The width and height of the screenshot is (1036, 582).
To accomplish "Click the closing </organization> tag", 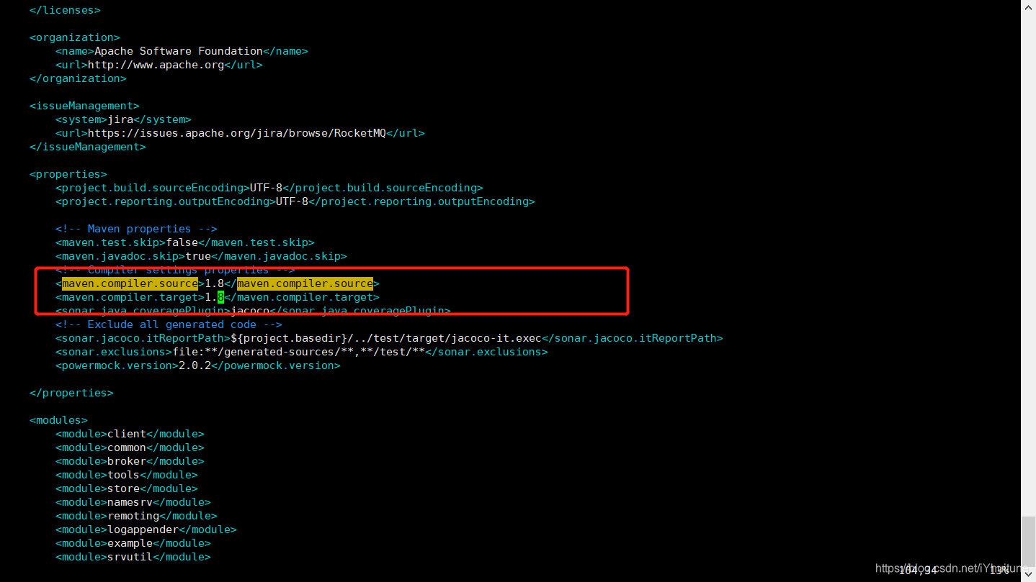I will pos(78,78).
